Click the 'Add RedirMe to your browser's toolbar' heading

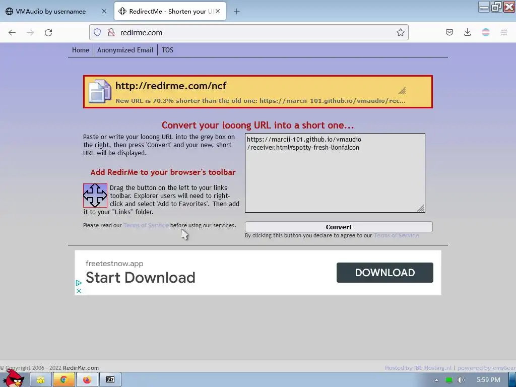point(163,172)
